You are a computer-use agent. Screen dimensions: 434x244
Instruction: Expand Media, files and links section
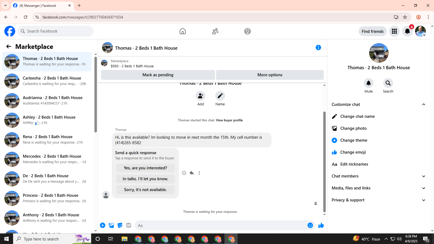(x=379, y=188)
